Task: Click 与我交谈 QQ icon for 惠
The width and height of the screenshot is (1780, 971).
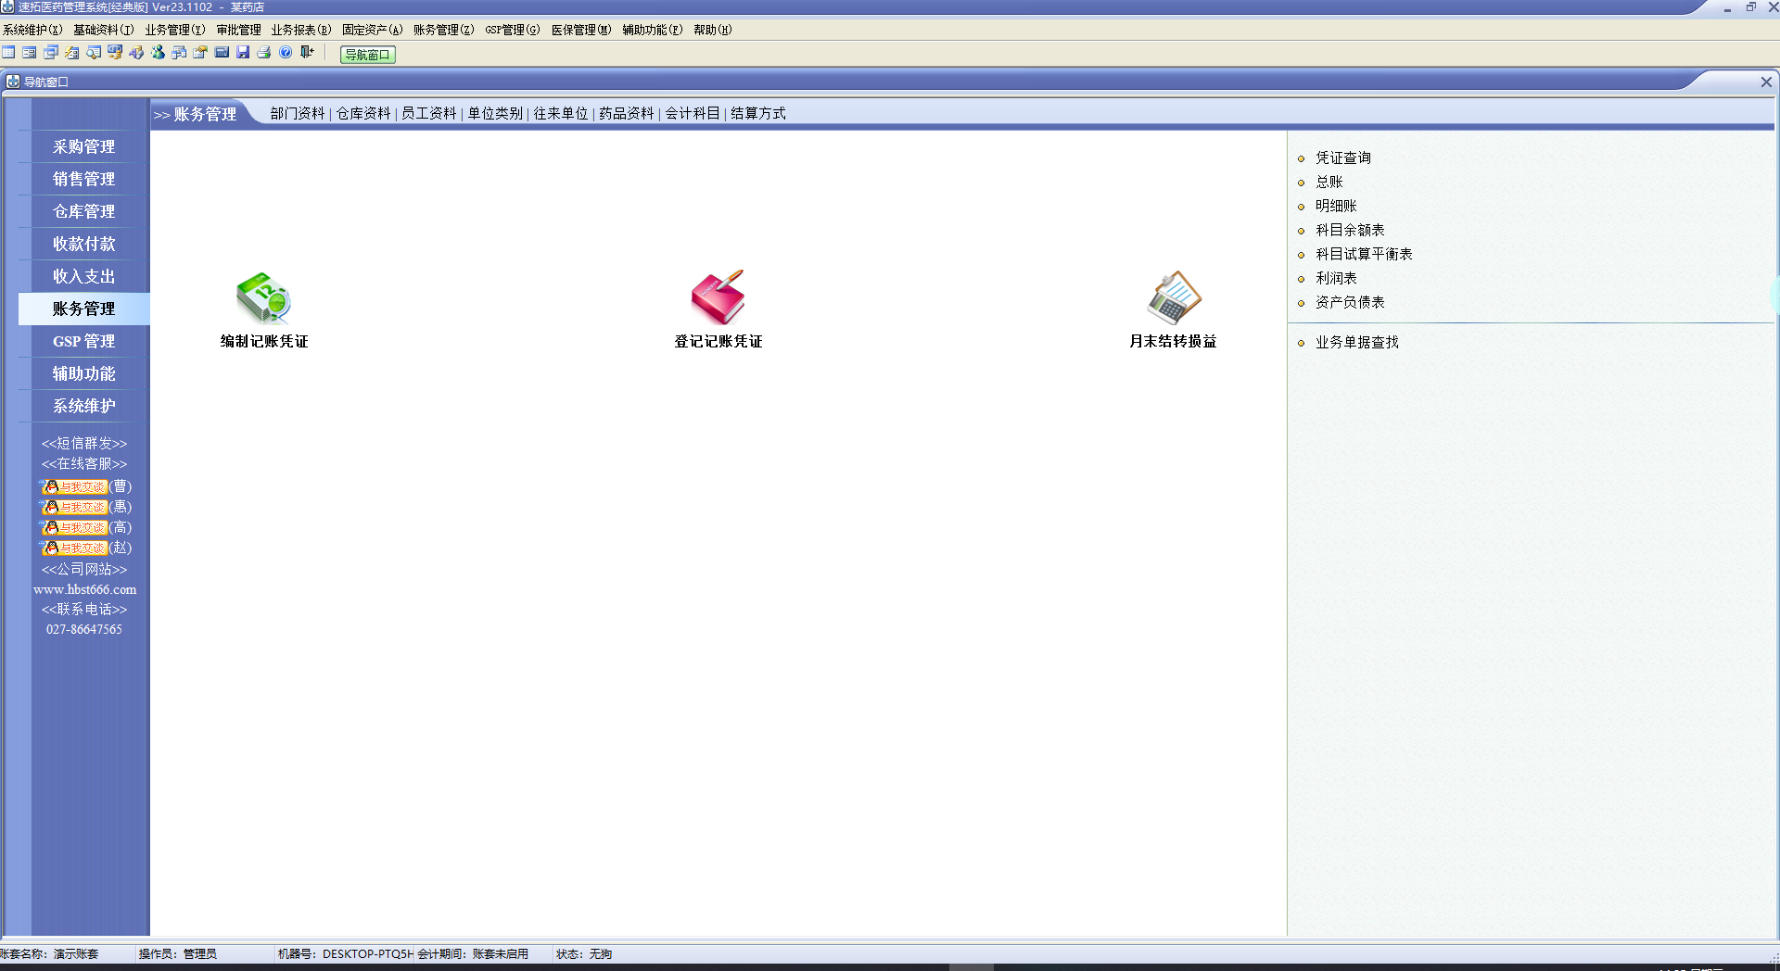Action: tap(75, 507)
